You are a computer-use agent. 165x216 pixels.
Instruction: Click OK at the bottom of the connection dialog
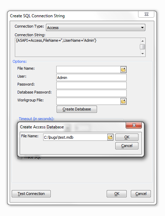click(x=117, y=194)
